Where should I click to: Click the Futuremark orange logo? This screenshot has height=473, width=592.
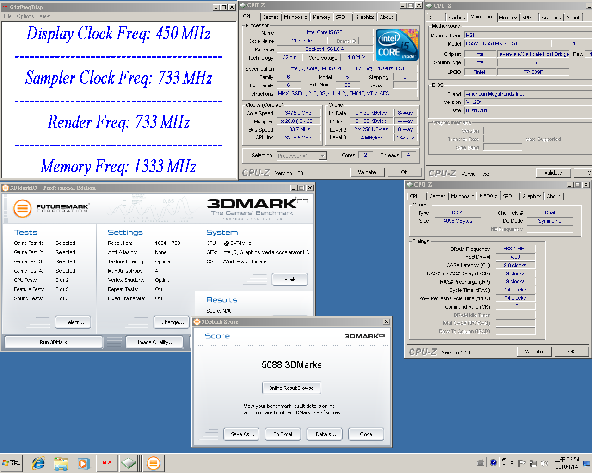22,208
